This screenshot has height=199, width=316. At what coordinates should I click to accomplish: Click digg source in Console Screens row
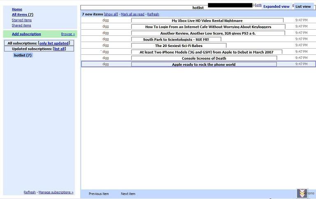(105, 58)
